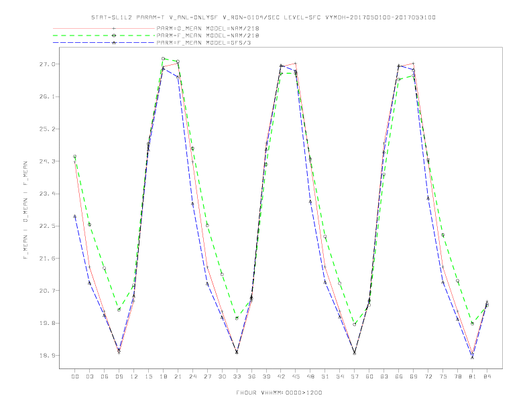The width and height of the screenshot is (531, 410).
Task: Click the x-axis tick label 12
Action: (134, 377)
